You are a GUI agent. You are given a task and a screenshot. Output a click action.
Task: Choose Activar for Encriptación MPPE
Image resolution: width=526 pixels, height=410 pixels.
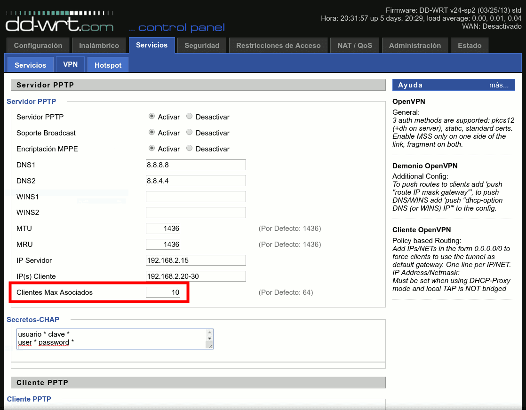click(151, 148)
